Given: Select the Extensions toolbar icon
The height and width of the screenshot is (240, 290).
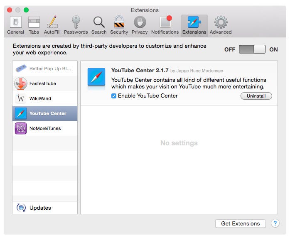Looking at the screenshot, I should point(194,25).
